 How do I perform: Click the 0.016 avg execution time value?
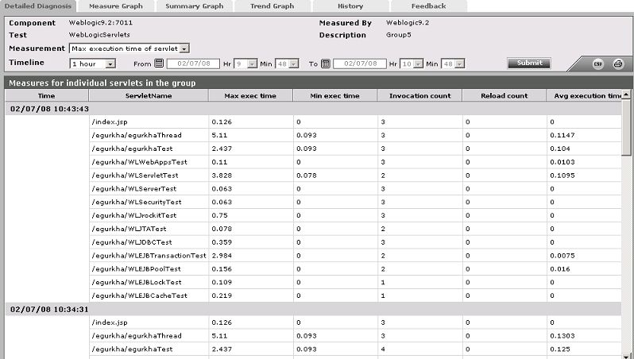(560, 268)
